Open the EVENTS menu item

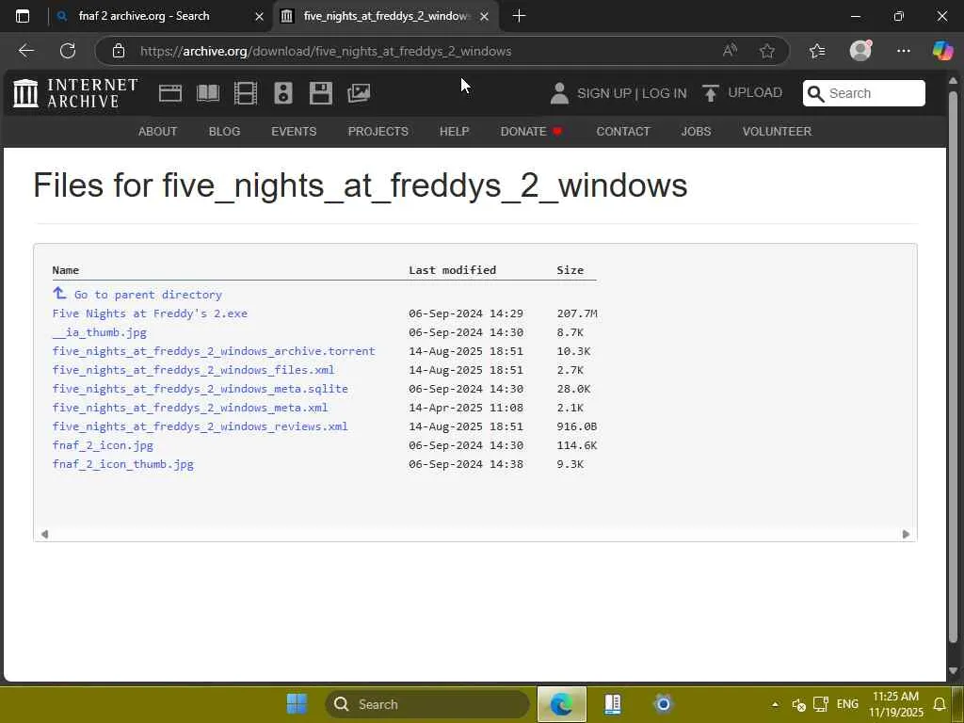(294, 132)
